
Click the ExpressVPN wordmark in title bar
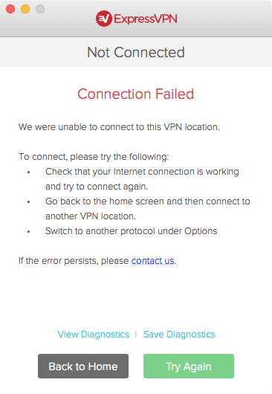(146, 19)
